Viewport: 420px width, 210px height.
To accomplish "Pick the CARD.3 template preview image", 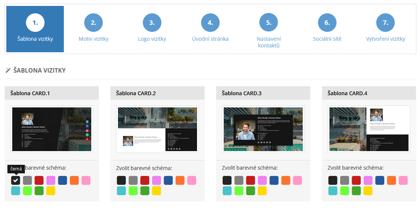I will coord(263,129).
